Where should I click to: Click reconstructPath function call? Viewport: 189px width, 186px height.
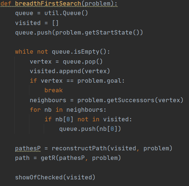tap(79, 149)
